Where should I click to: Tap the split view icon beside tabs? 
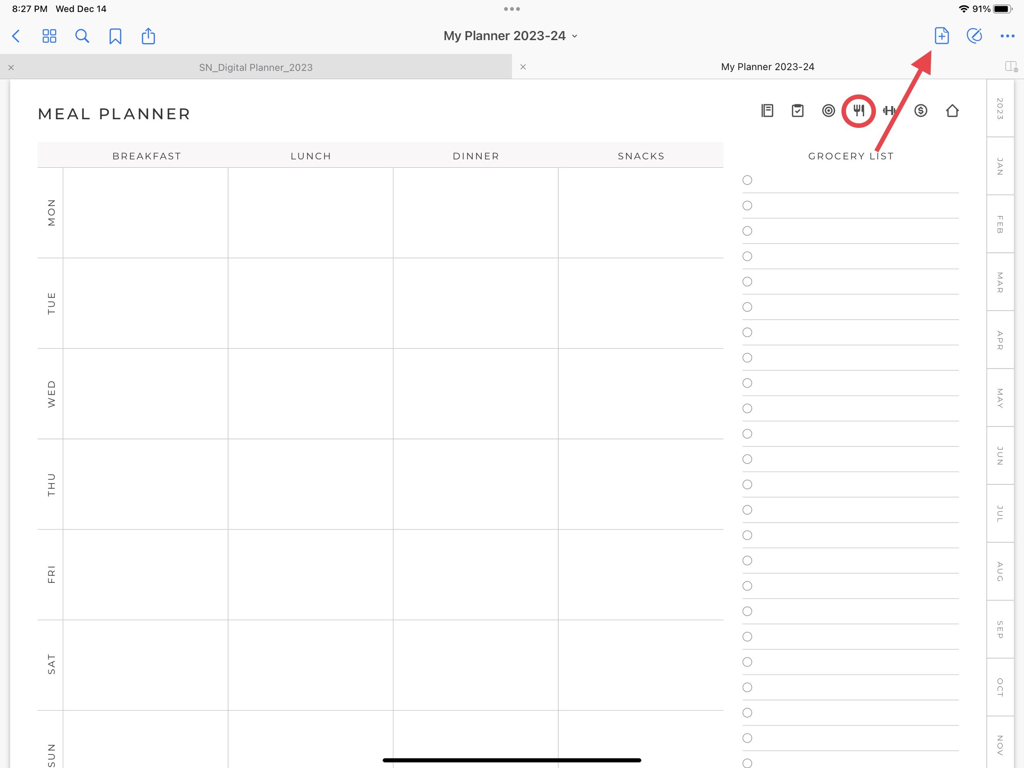(1011, 67)
